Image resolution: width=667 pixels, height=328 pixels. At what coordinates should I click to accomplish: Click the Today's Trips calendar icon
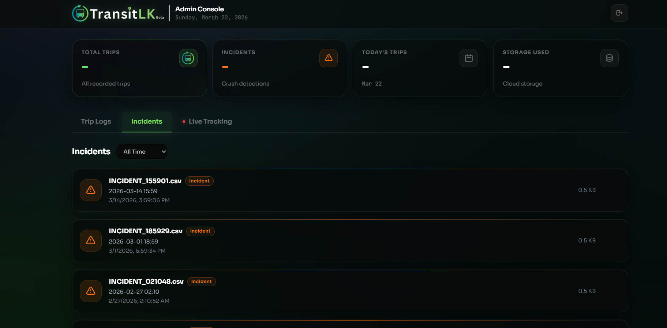[x=468, y=58]
